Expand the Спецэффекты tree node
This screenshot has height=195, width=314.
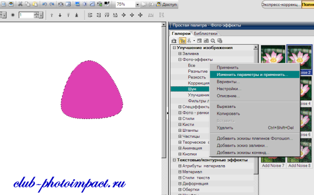pos(180,107)
